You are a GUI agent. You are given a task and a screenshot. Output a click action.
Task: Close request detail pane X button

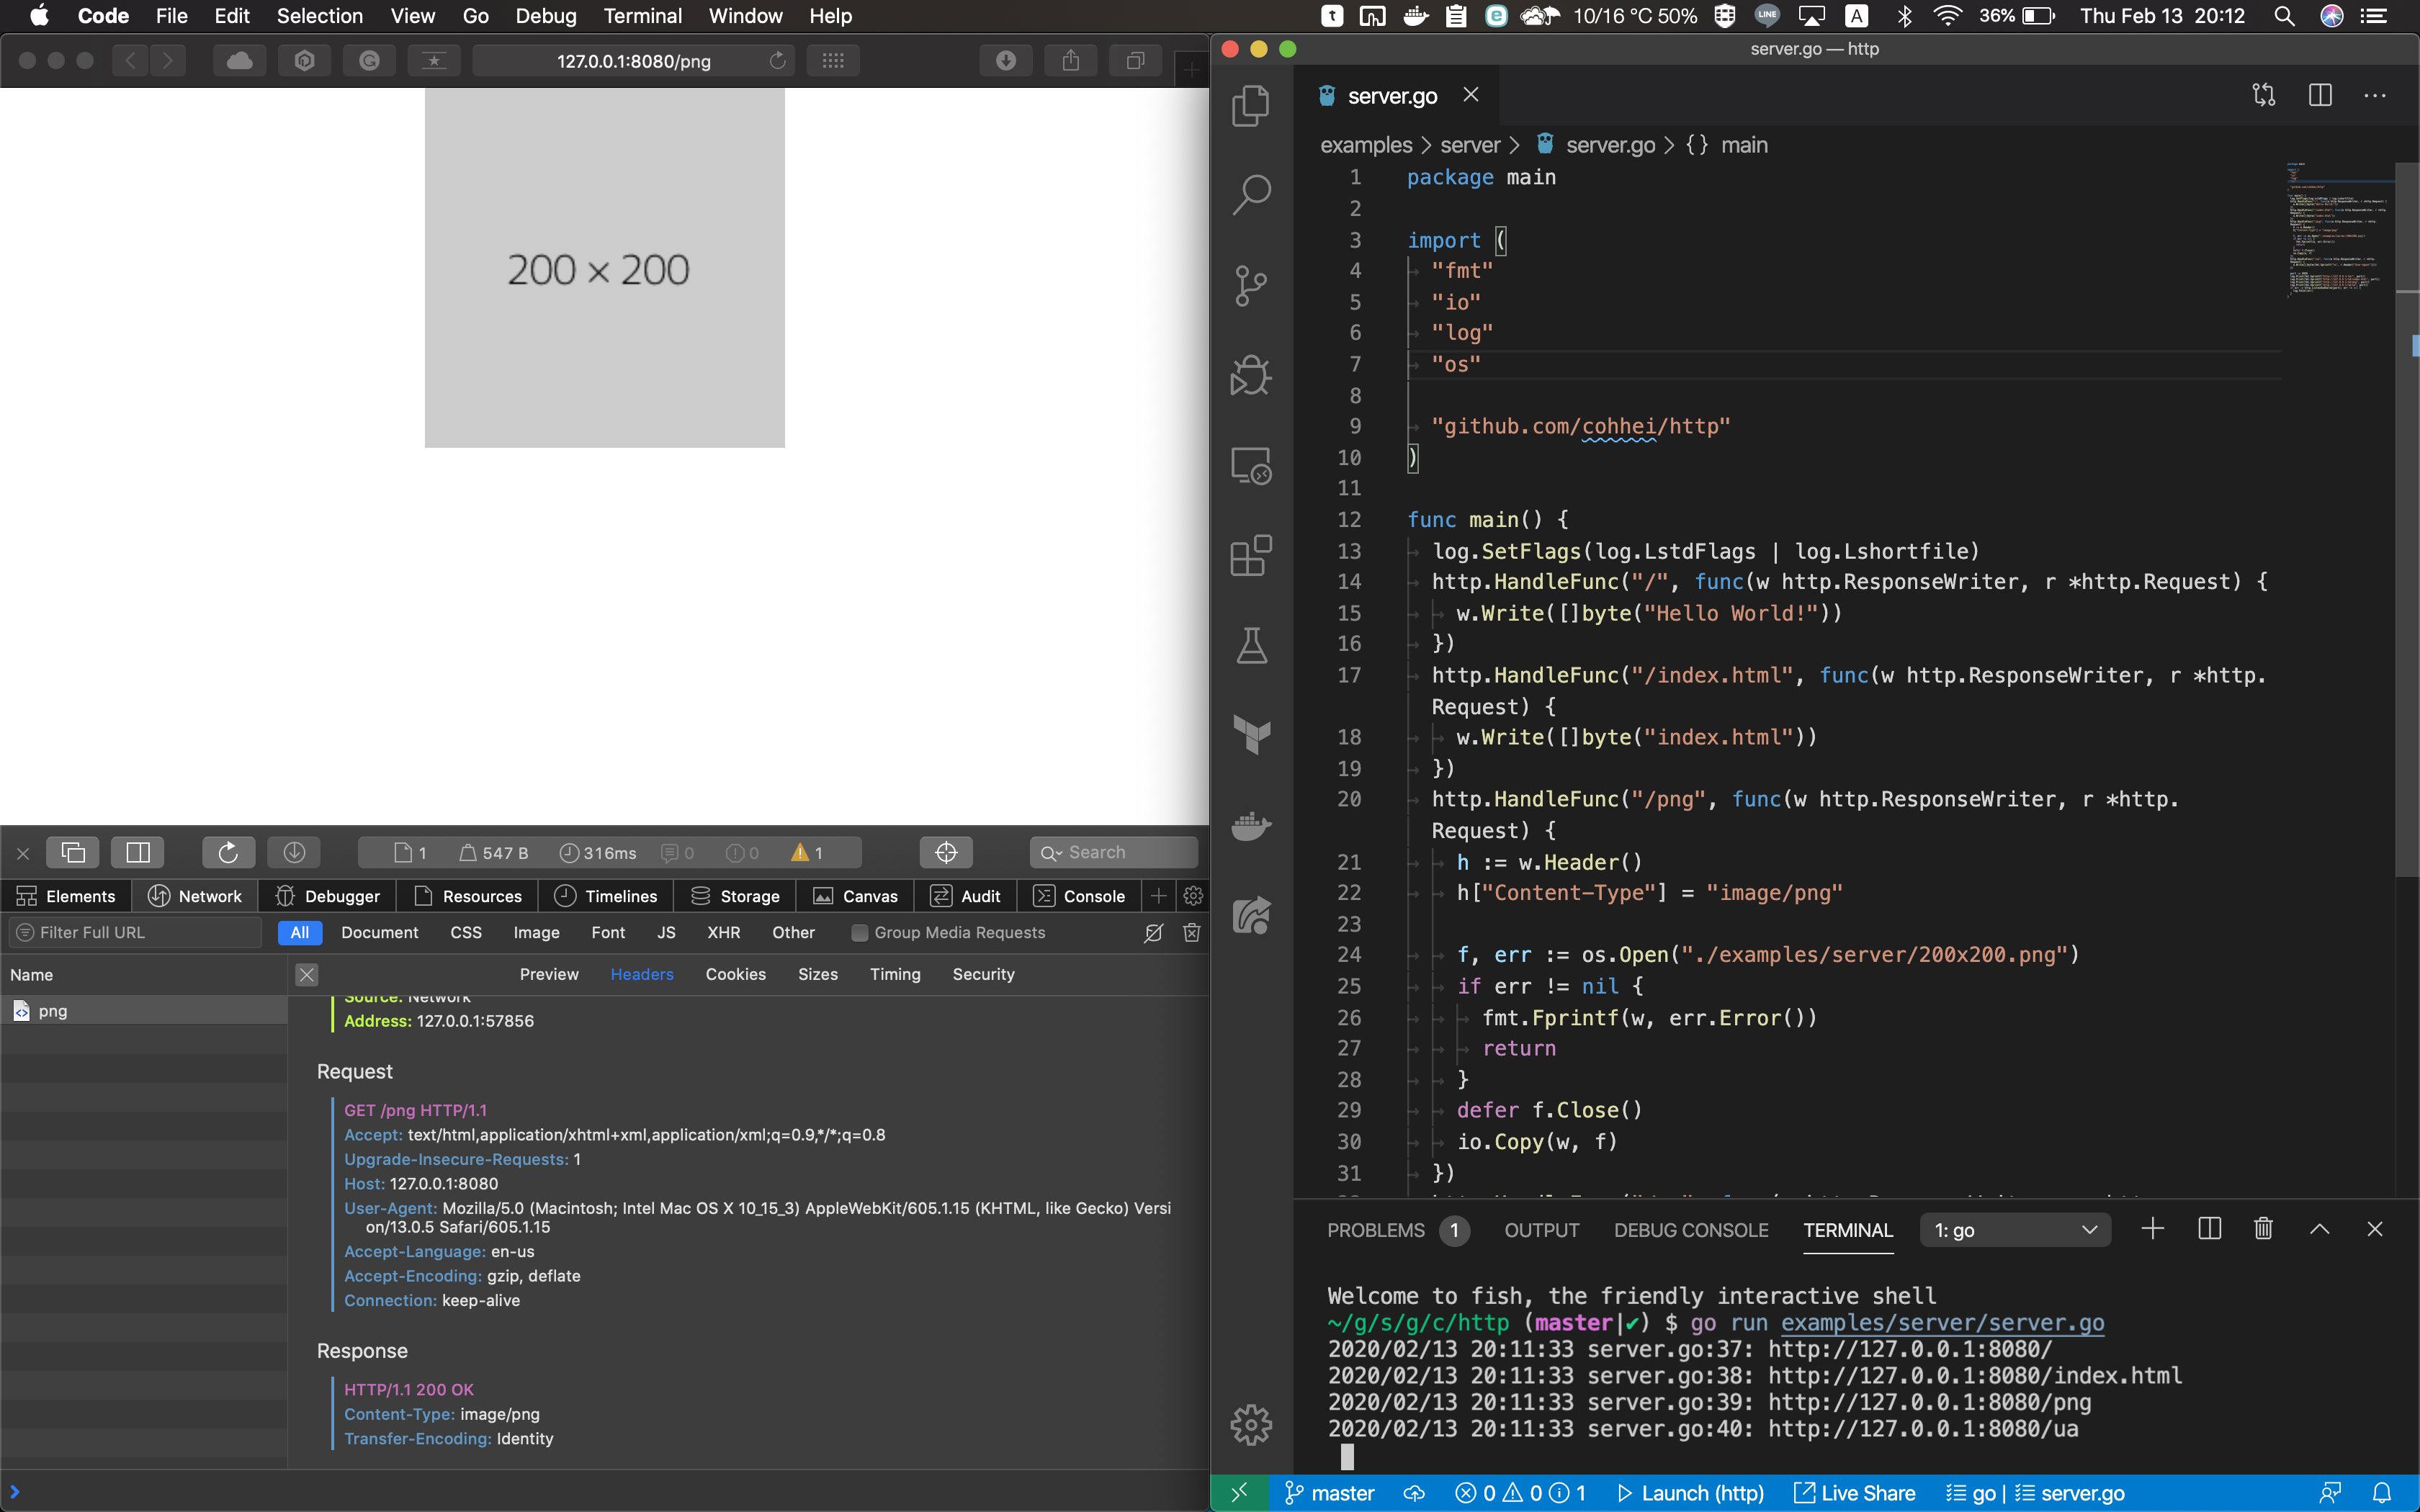(307, 974)
